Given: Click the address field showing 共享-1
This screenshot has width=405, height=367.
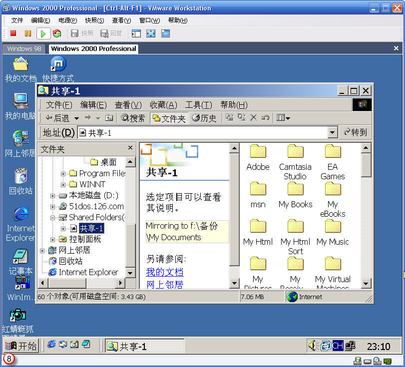Looking at the screenshot, I should click(203, 133).
